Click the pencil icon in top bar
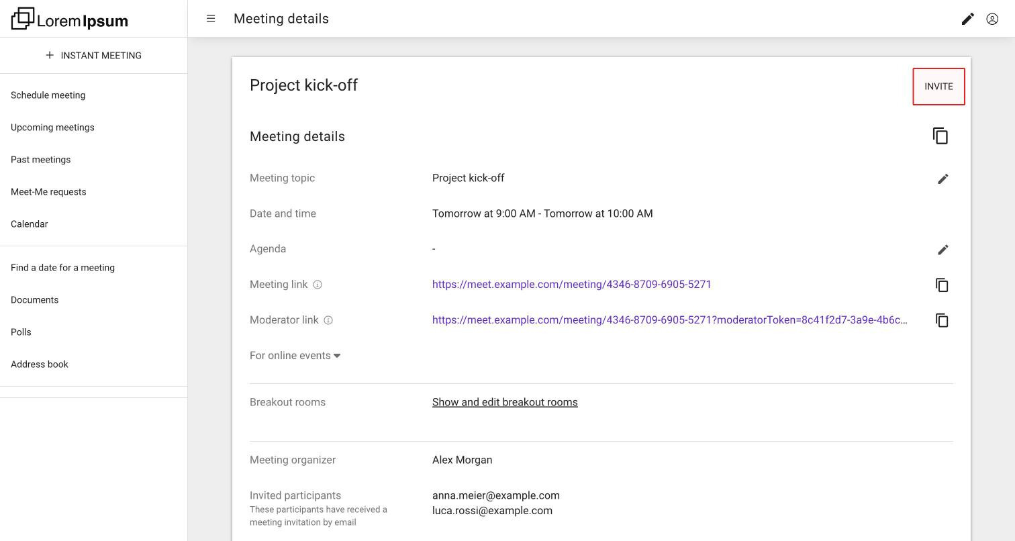This screenshot has height=541, width=1015. pos(967,19)
